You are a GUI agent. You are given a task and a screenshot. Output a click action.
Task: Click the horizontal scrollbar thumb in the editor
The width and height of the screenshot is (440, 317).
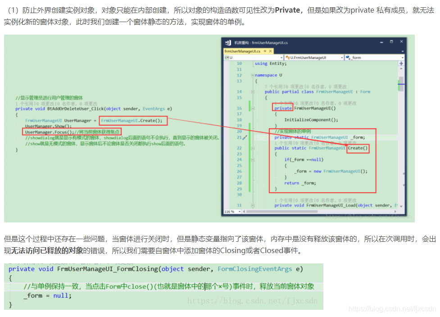[x=282, y=212]
